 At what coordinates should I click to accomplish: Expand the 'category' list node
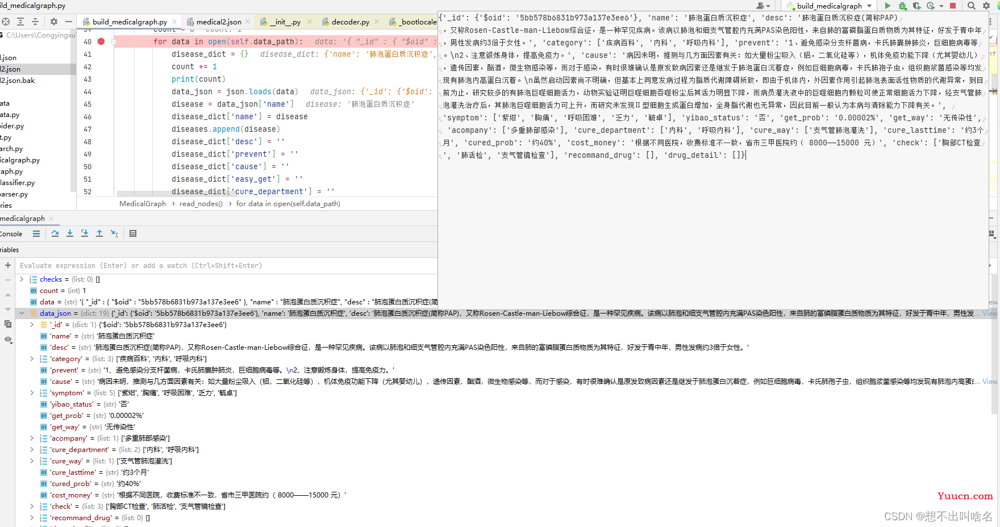32,359
